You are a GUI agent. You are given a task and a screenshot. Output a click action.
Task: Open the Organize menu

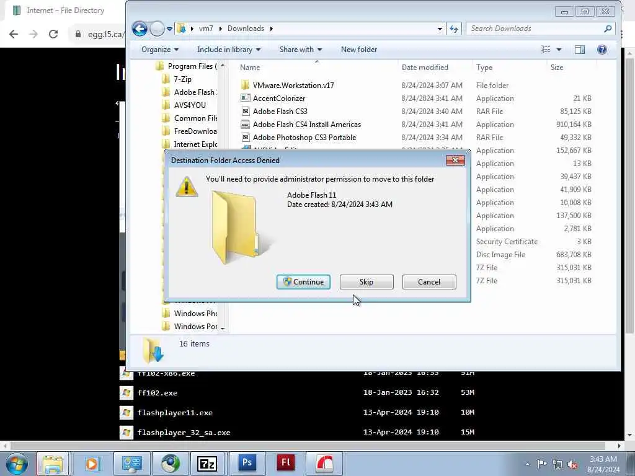(159, 50)
